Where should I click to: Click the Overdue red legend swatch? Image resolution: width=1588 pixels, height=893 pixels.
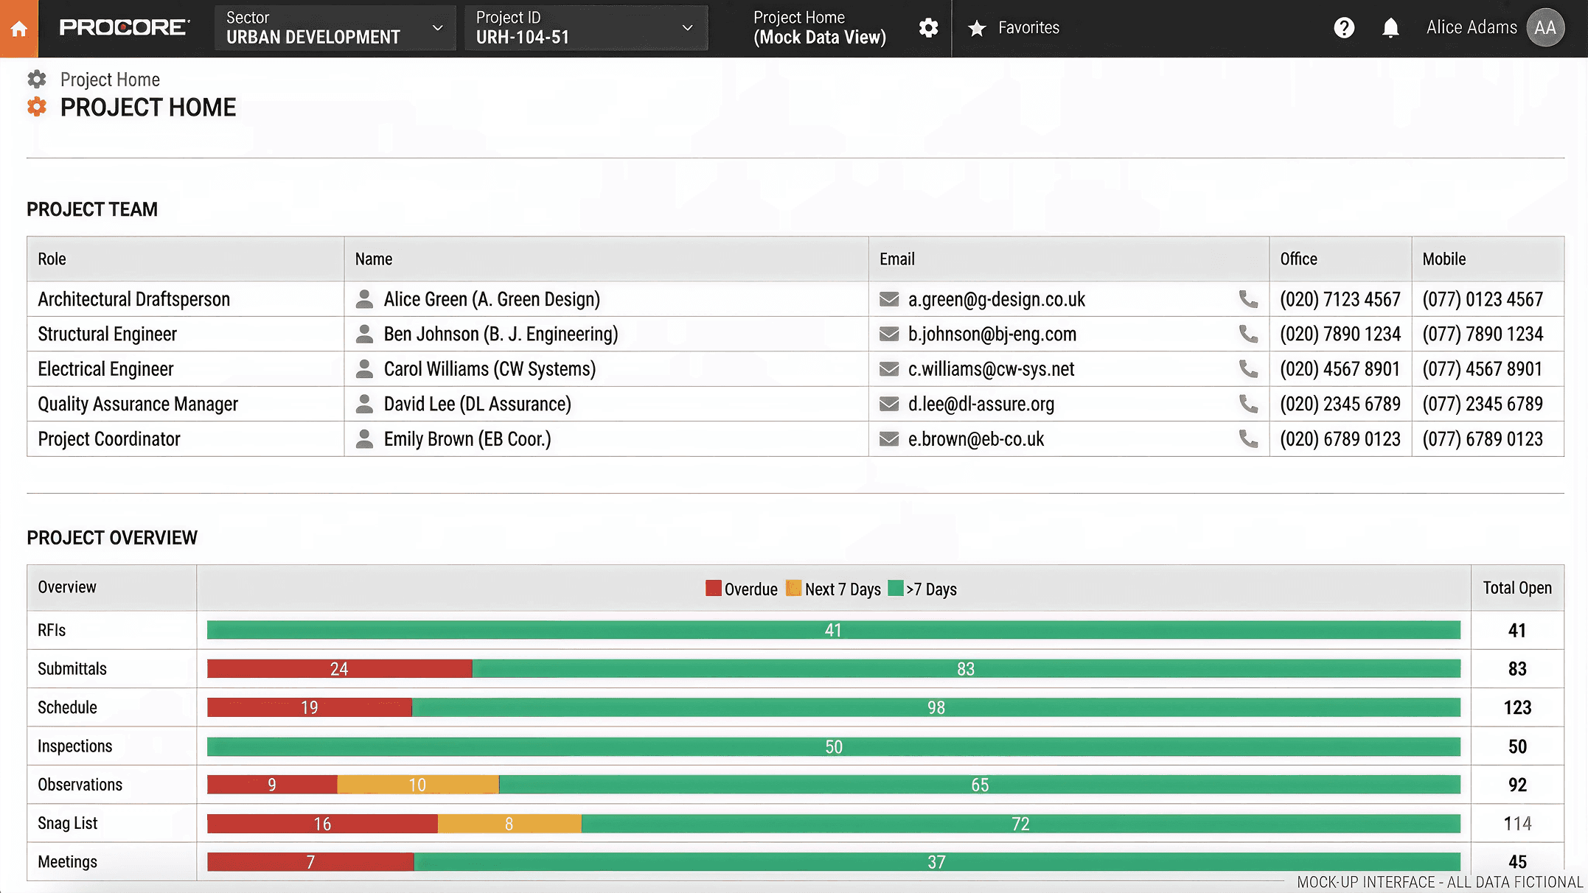(713, 588)
